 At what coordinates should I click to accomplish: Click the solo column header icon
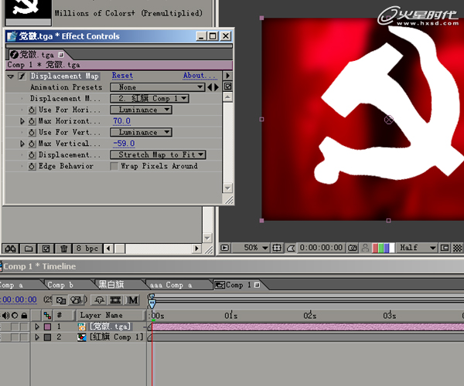click(x=15, y=316)
